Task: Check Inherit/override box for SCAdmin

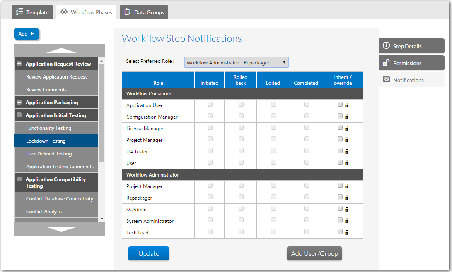Action: tap(340, 209)
